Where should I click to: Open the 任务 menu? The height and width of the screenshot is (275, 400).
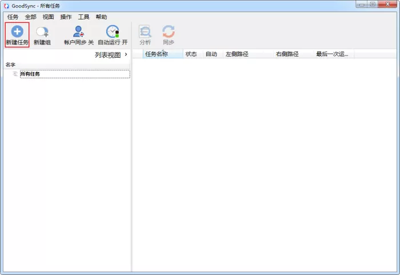13,17
